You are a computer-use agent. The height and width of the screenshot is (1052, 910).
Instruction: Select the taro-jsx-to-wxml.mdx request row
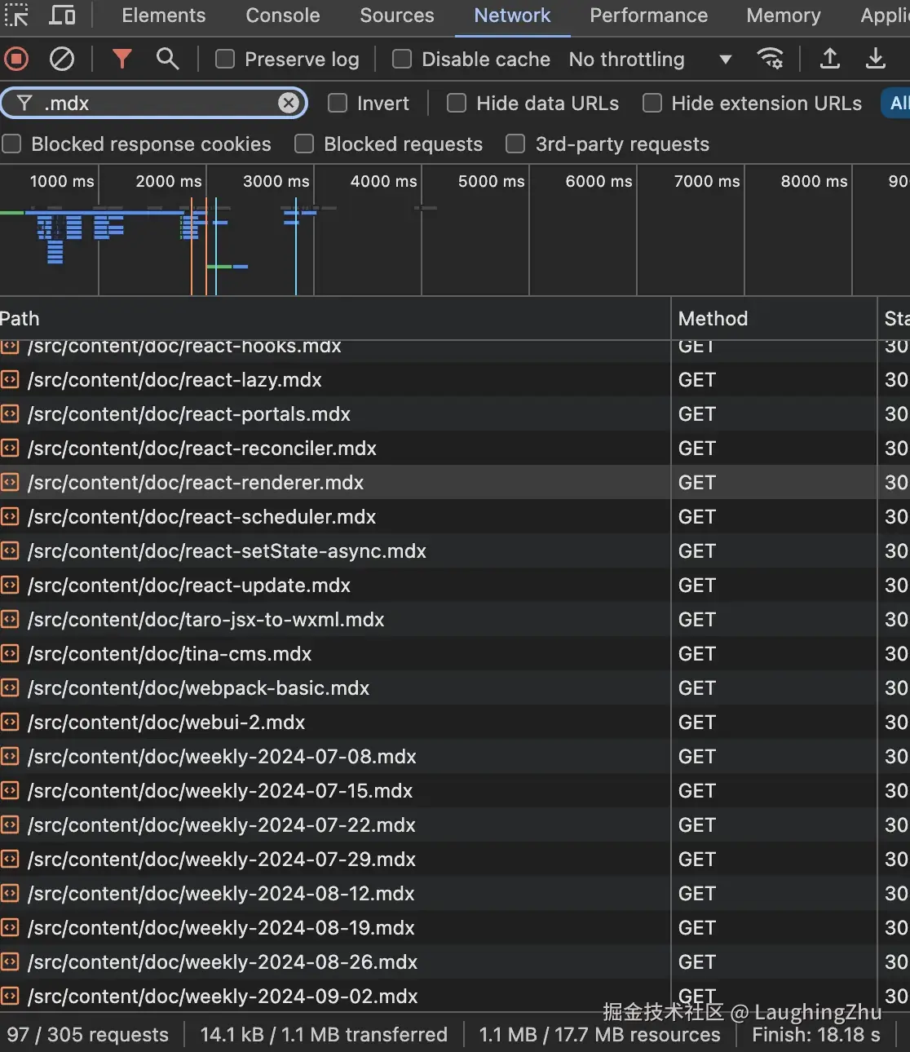[x=455, y=620]
